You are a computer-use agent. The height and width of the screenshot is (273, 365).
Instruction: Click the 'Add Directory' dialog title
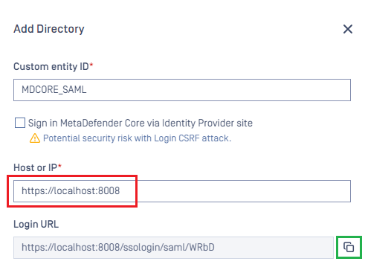(x=49, y=29)
